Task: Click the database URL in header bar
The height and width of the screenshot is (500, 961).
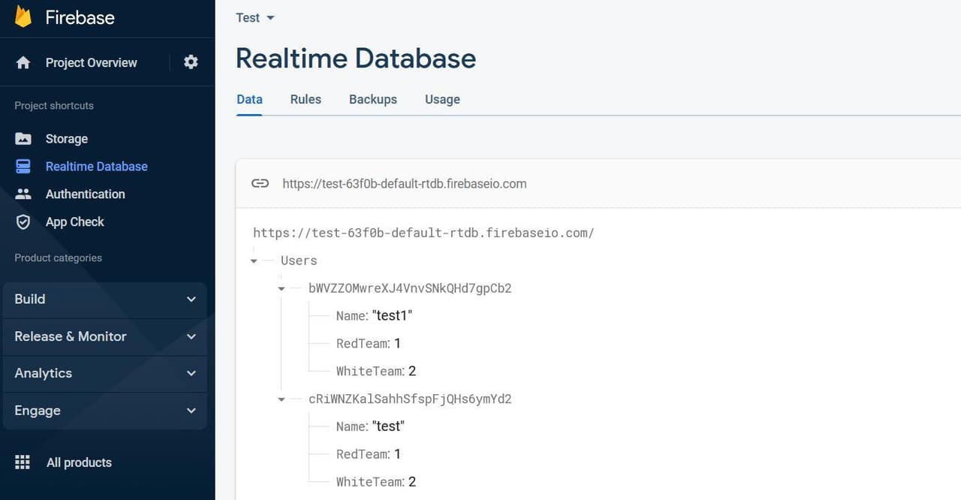Action: [x=404, y=183]
